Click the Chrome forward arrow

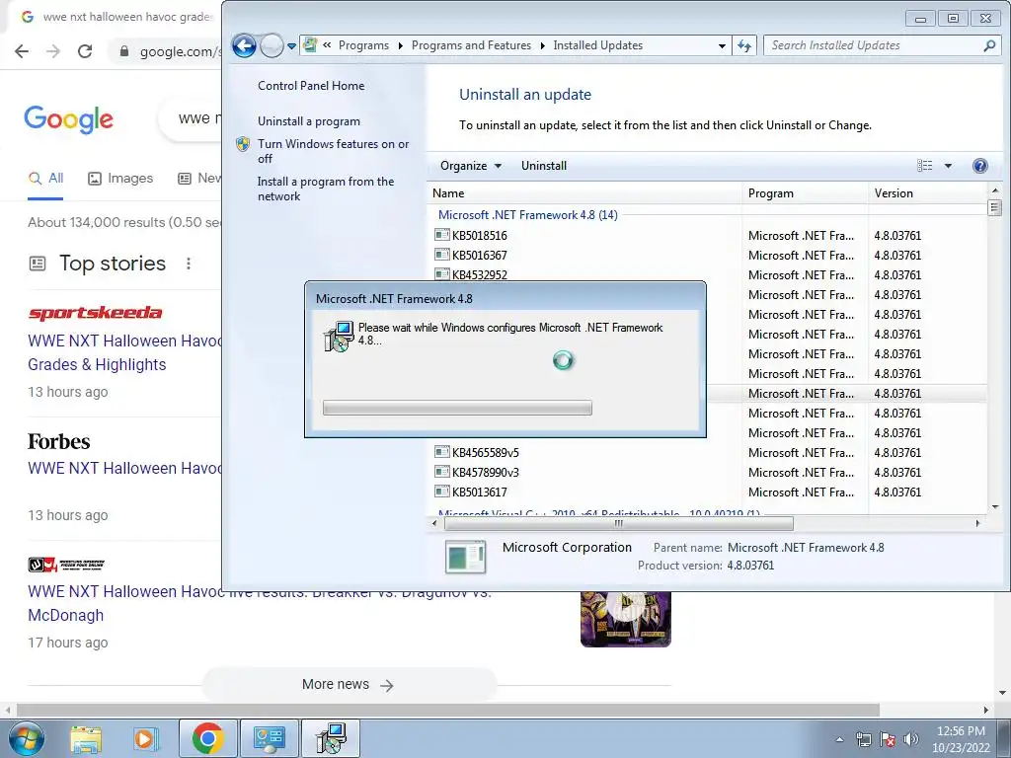(53, 51)
